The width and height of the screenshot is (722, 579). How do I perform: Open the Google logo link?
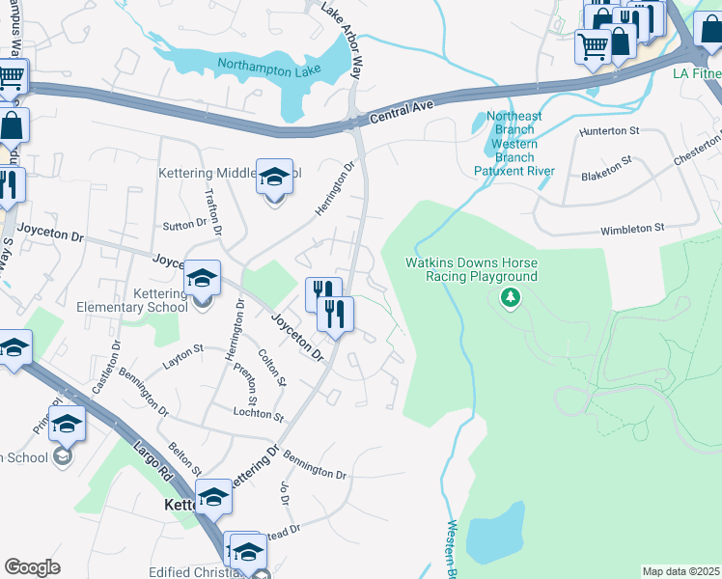click(32, 567)
